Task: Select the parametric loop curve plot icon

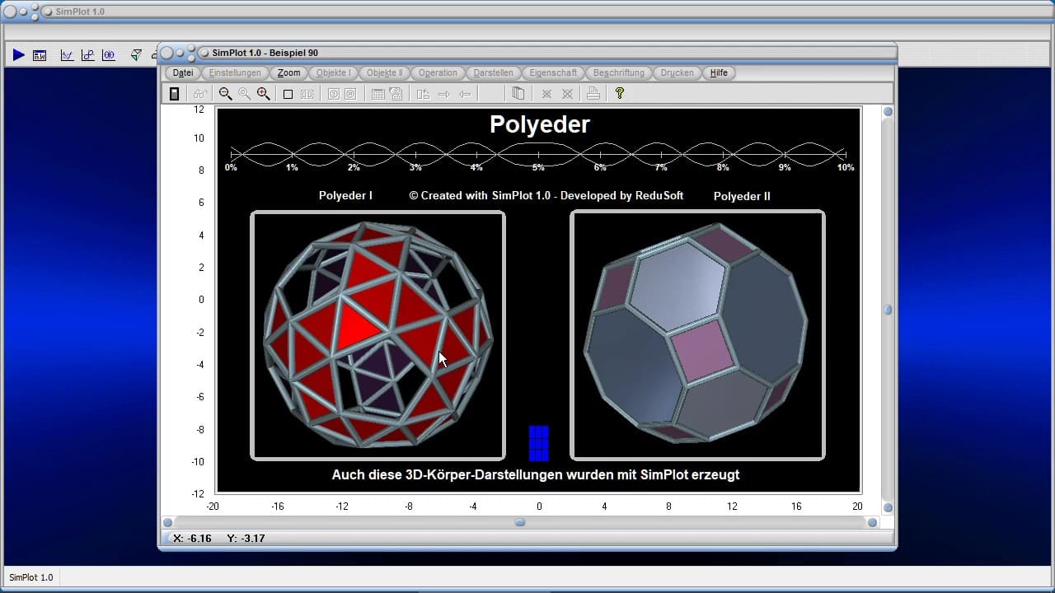Action: point(87,55)
